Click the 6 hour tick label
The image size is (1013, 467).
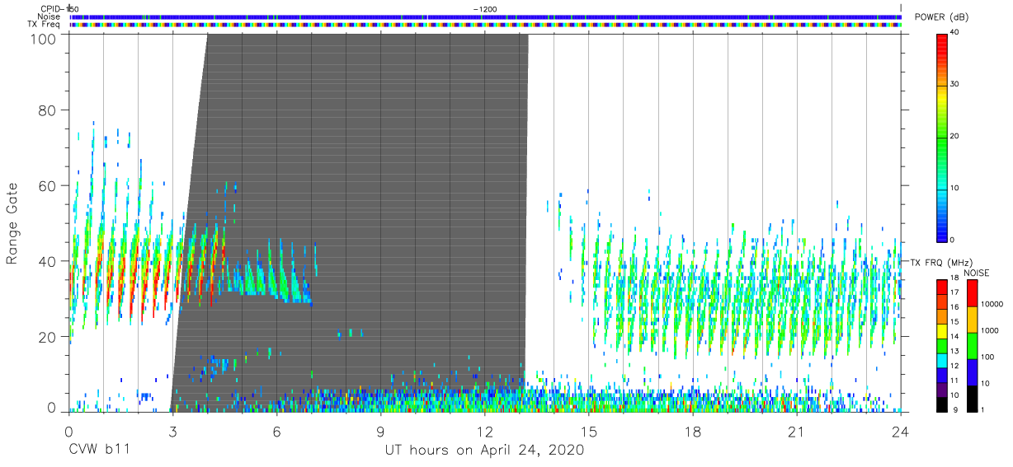(x=276, y=431)
